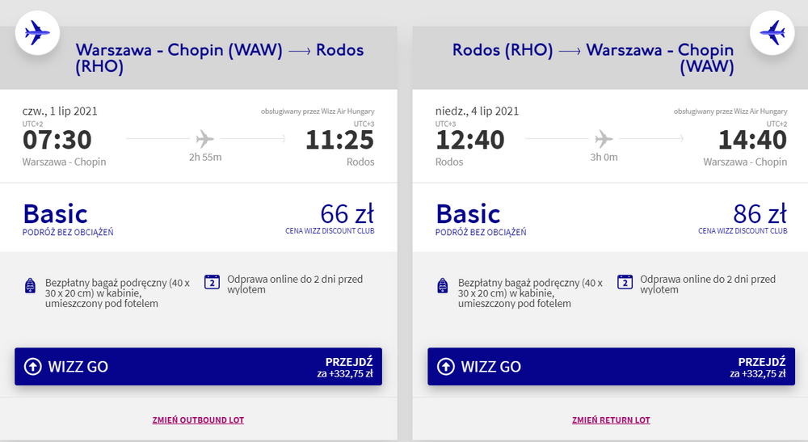Image resolution: width=808 pixels, height=442 pixels.
Task: Upgrade return flight via PRZEJDŹ button
Action: [761, 367]
